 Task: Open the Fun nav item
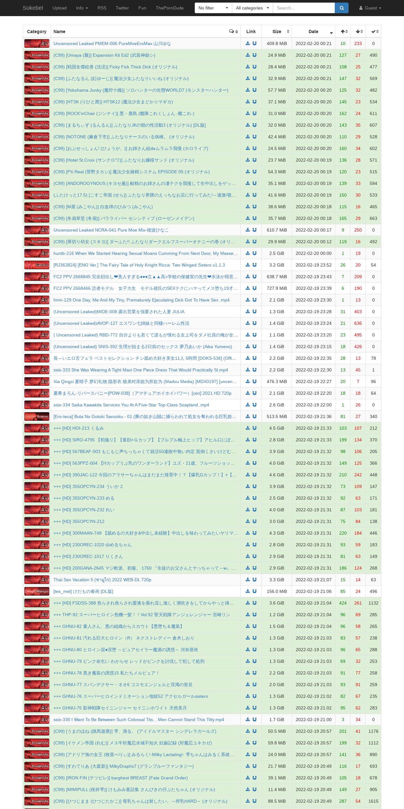tap(142, 8)
